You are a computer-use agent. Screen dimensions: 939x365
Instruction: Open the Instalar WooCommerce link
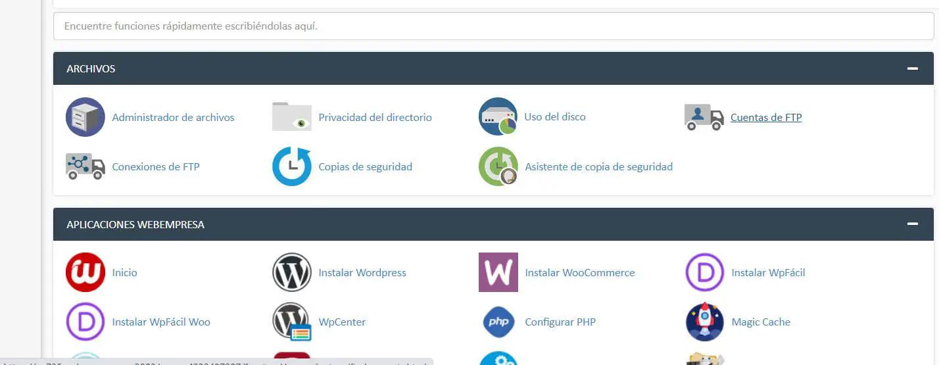[x=580, y=272]
